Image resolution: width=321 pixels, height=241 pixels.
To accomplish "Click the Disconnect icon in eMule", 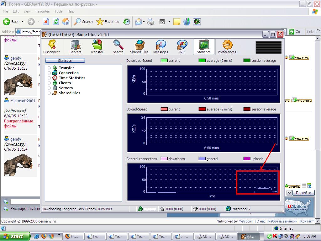I will (52, 47).
